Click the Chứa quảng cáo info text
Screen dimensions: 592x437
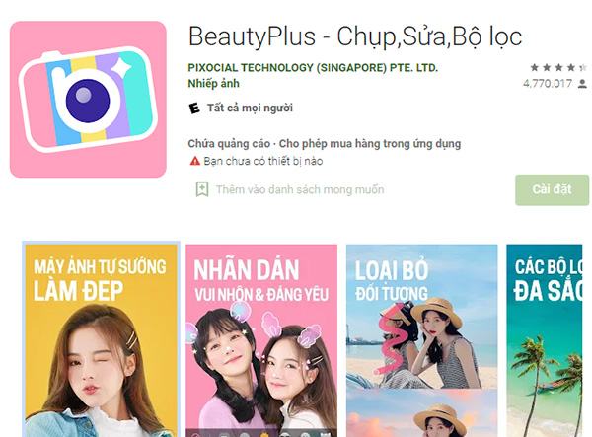click(229, 144)
